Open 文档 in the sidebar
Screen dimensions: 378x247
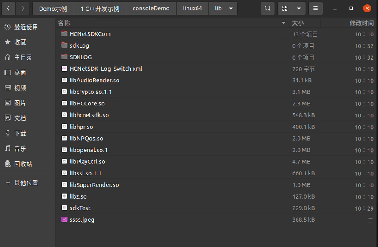click(x=28, y=118)
